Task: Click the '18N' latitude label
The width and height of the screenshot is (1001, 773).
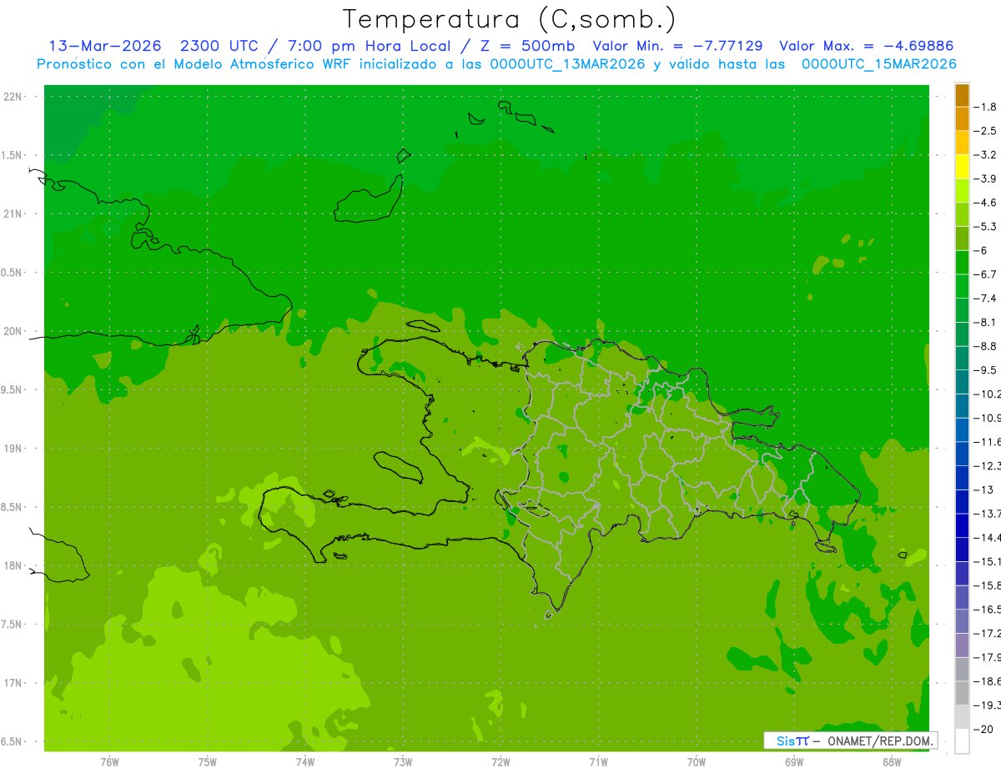Action: coord(14,565)
